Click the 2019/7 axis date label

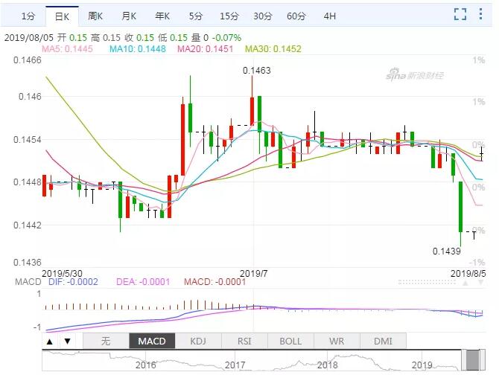pos(254,273)
